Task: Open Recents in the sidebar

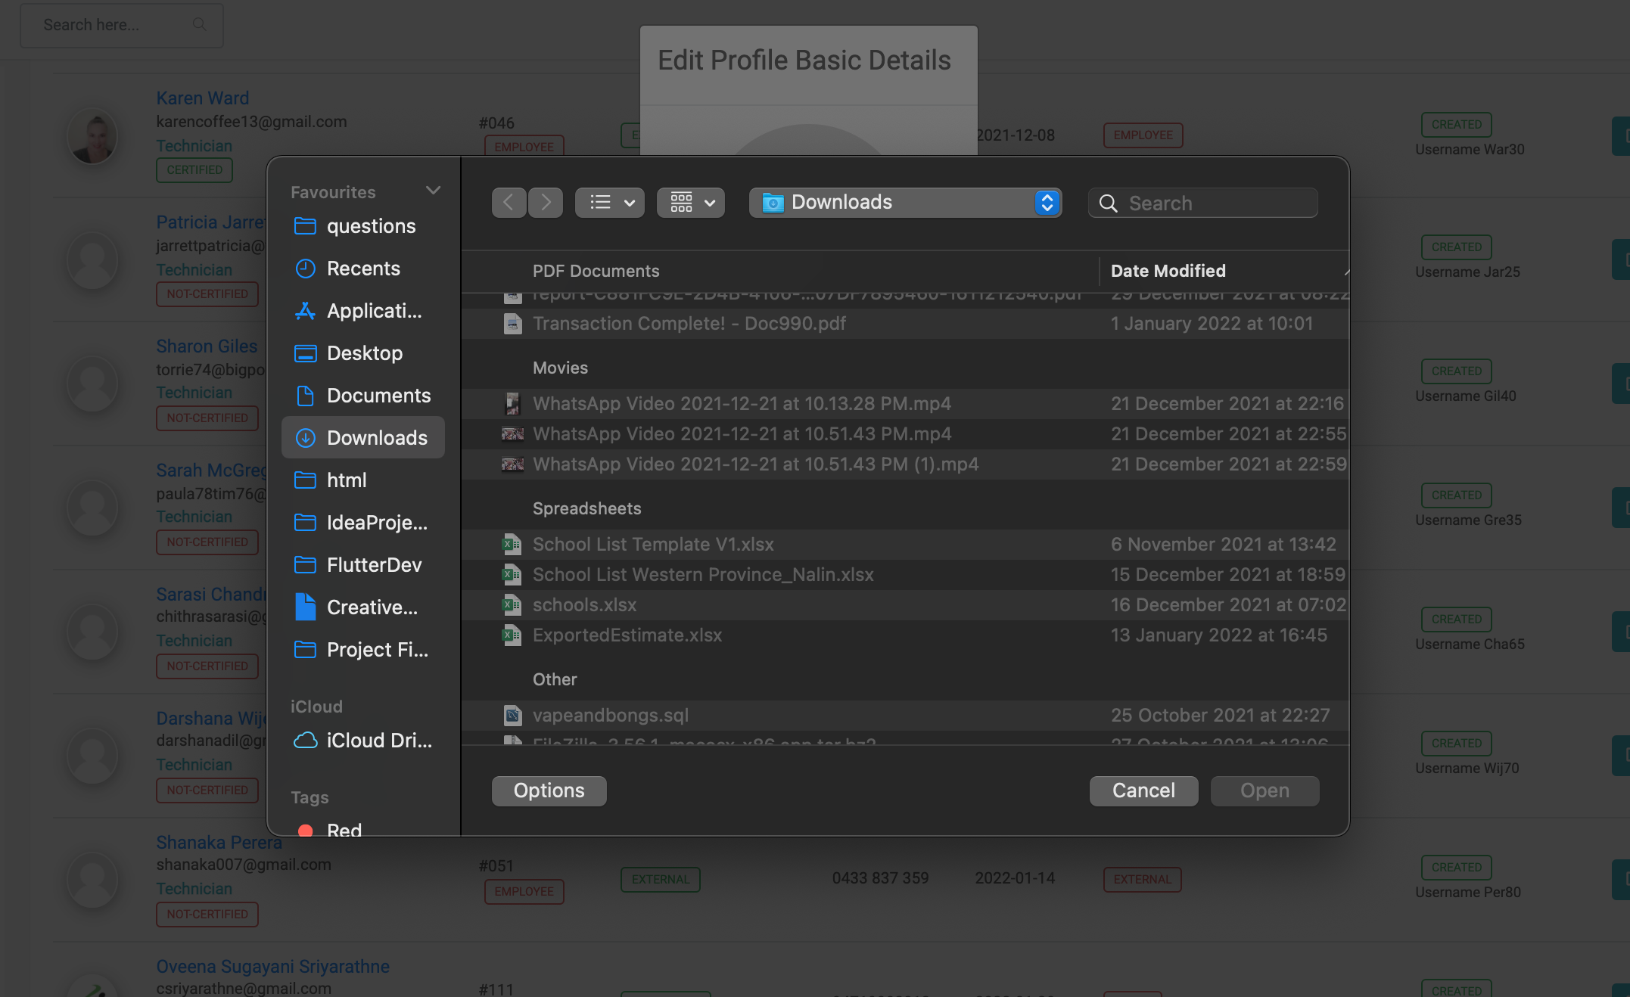Action: coord(362,269)
